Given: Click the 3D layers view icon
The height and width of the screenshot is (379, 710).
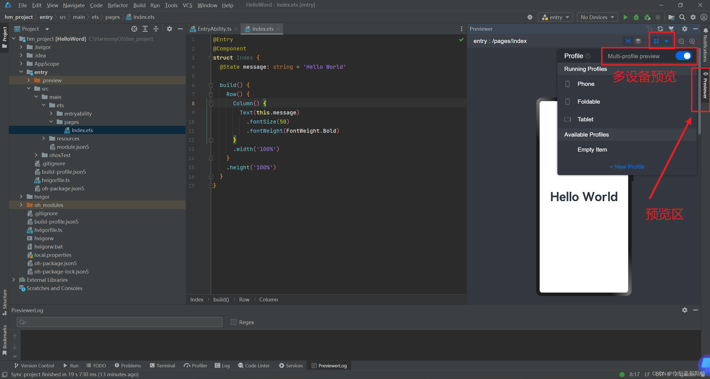Looking at the screenshot, I should (638, 41).
